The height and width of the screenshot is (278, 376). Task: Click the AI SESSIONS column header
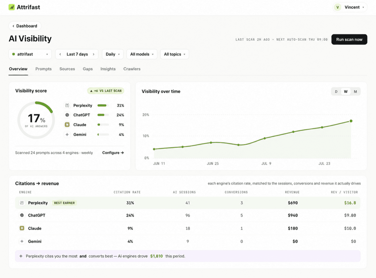[184, 192]
